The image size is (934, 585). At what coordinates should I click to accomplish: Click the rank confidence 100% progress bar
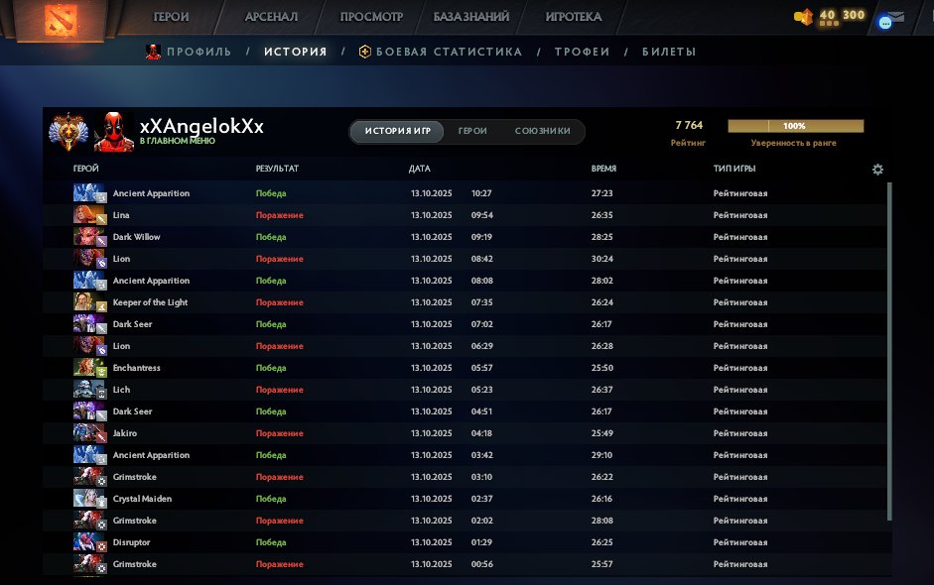[795, 127]
